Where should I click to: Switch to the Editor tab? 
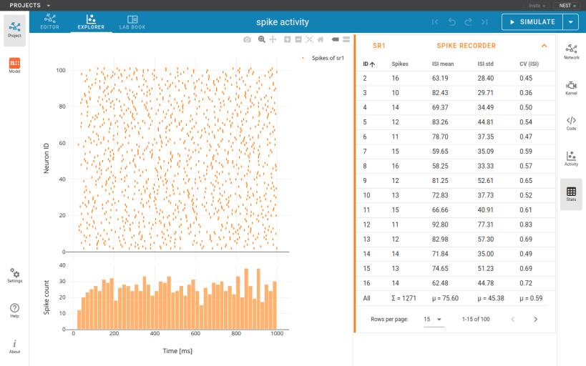(x=49, y=21)
